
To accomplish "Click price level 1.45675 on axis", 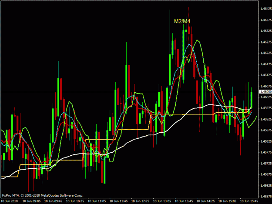I will click(x=266, y=174).
